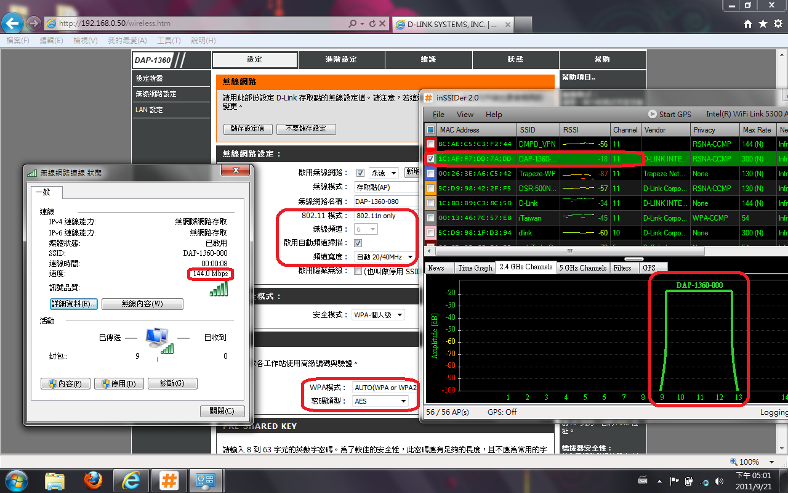Switch to the 5 GHz Channels tab
The height and width of the screenshot is (493, 788).
[x=582, y=268]
